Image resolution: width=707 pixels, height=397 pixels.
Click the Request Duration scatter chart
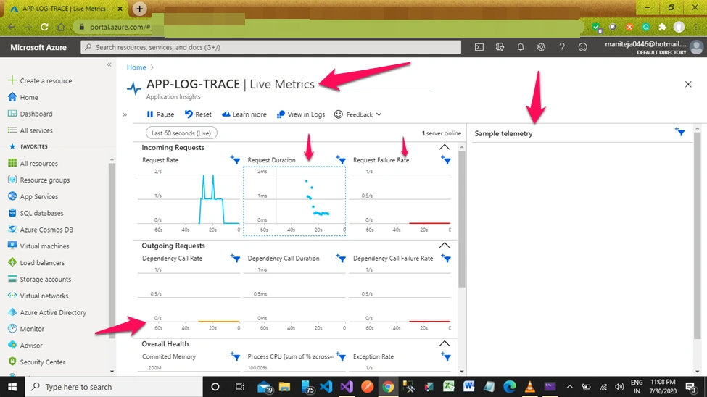(294, 201)
